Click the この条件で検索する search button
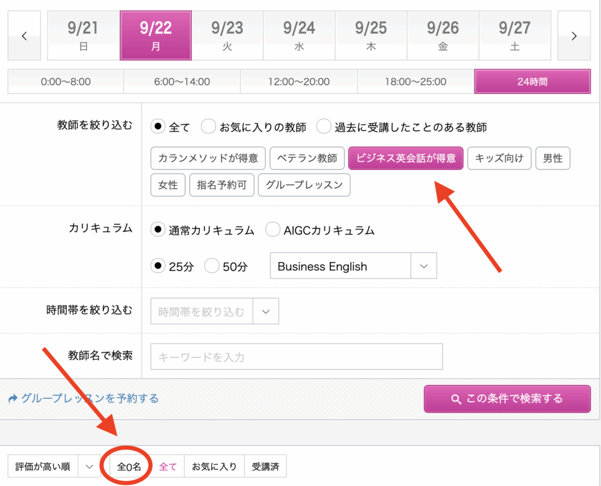The width and height of the screenshot is (601, 486). point(507,399)
